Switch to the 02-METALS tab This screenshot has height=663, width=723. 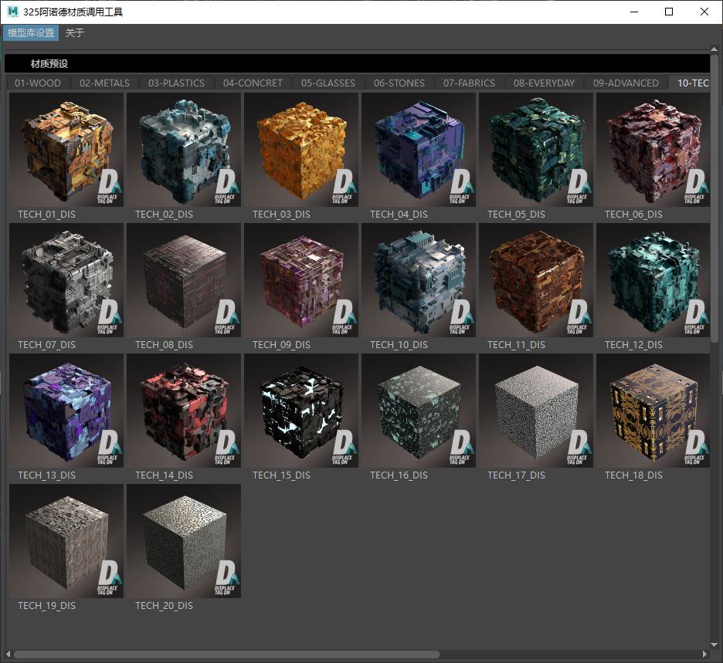104,83
